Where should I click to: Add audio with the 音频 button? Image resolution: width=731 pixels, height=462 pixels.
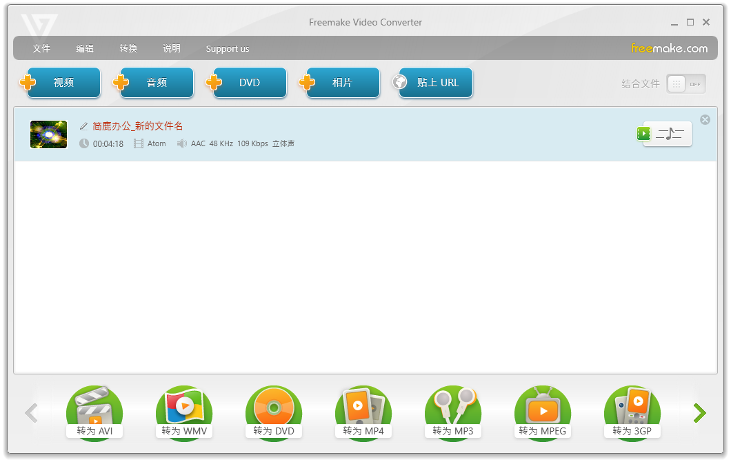[157, 83]
